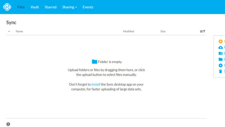Screen dimensions: 225x127
Task: Go to the Starred tab
Action: (50, 7)
